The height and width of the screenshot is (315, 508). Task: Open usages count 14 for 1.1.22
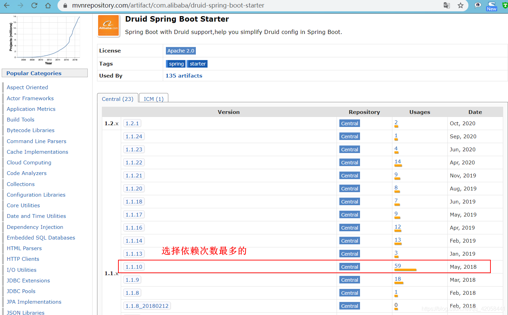(398, 162)
